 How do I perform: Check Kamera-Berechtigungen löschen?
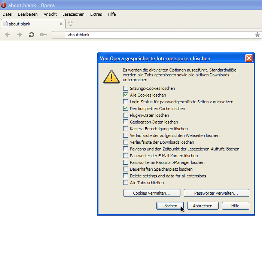pos(125,128)
